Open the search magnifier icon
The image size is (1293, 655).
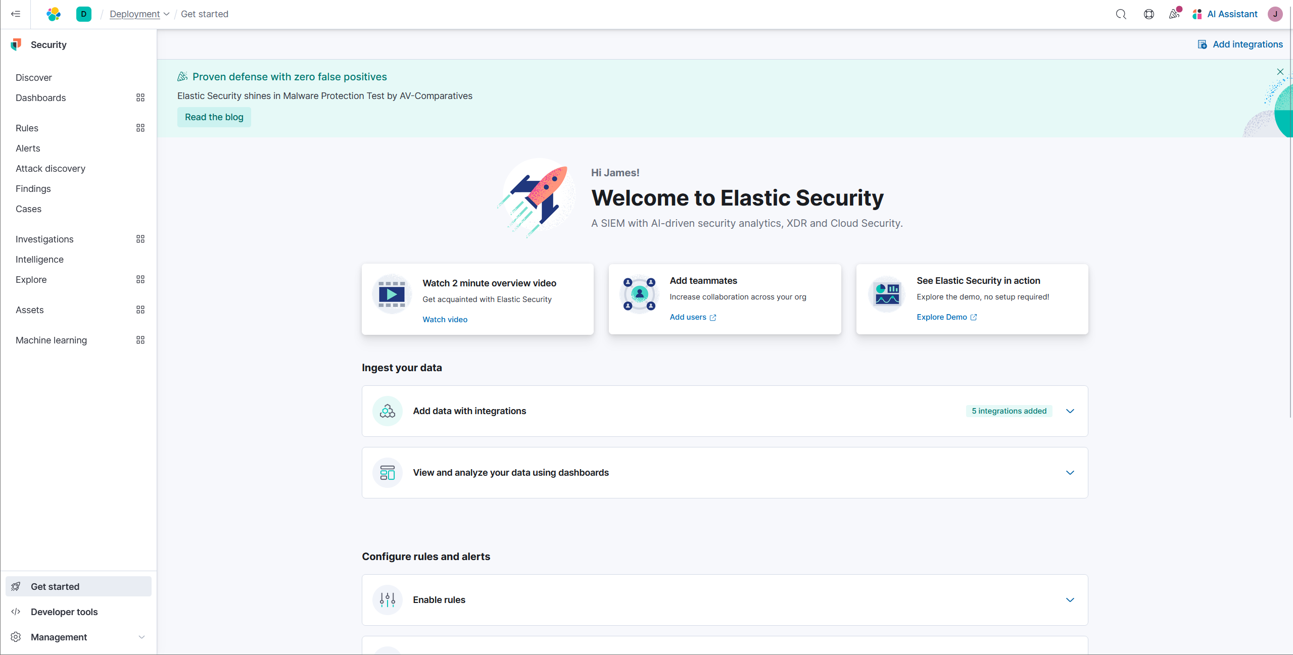[x=1121, y=14]
